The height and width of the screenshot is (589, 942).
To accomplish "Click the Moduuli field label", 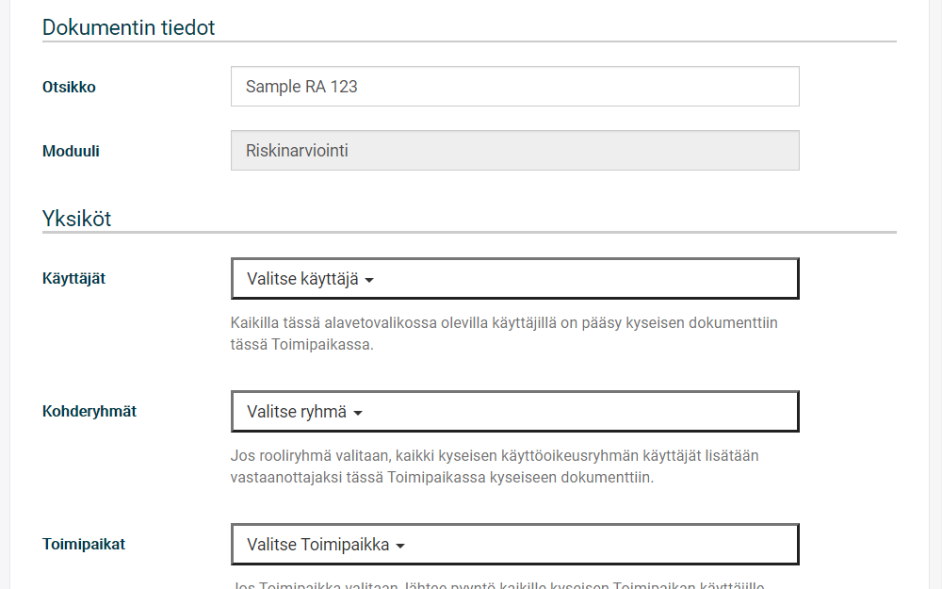I will click(x=71, y=151).
